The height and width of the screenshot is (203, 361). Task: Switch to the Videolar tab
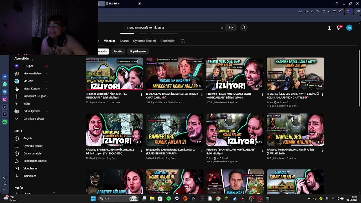pyautogui.click(x=109, y=41)
